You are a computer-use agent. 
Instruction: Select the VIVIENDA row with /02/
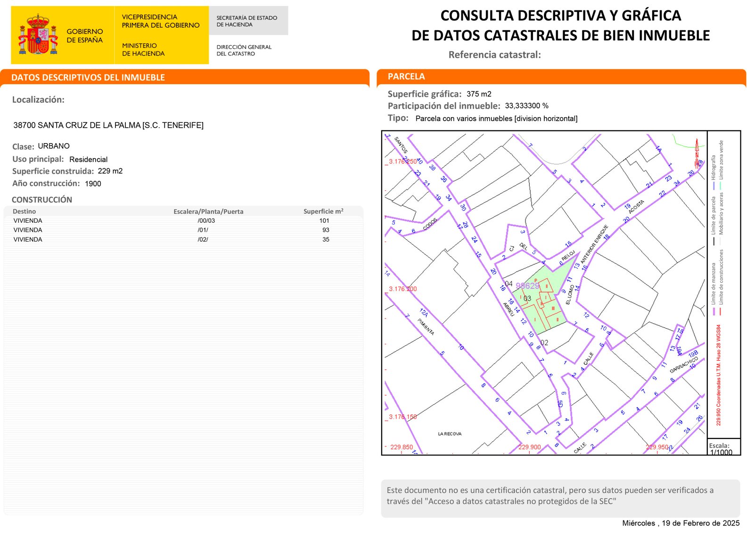coord(183,239)
